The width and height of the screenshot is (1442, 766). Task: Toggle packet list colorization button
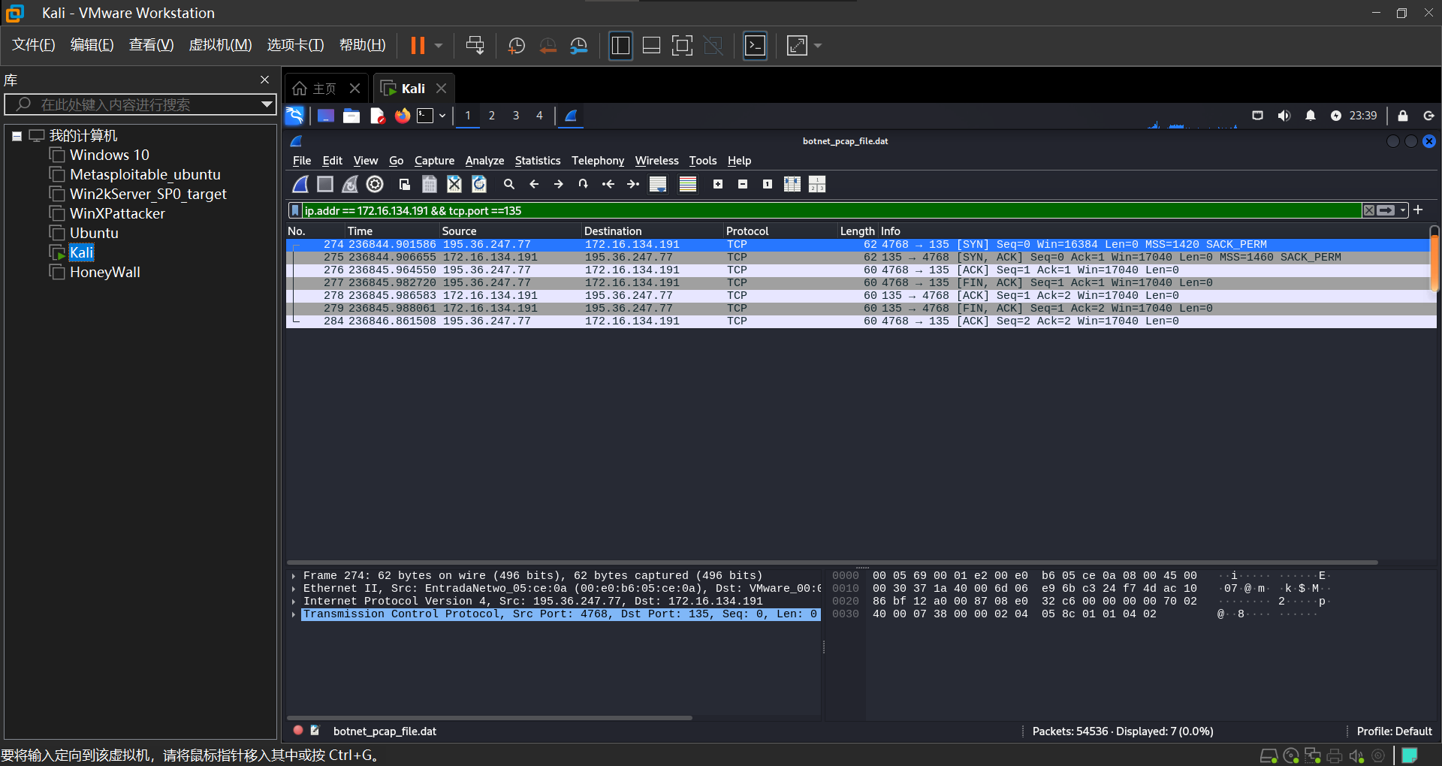click(x=688, y=184)
